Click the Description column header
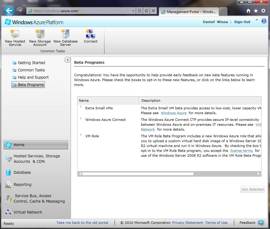The height and width of the screenshot is (229, 270). (x=200, y=101)
